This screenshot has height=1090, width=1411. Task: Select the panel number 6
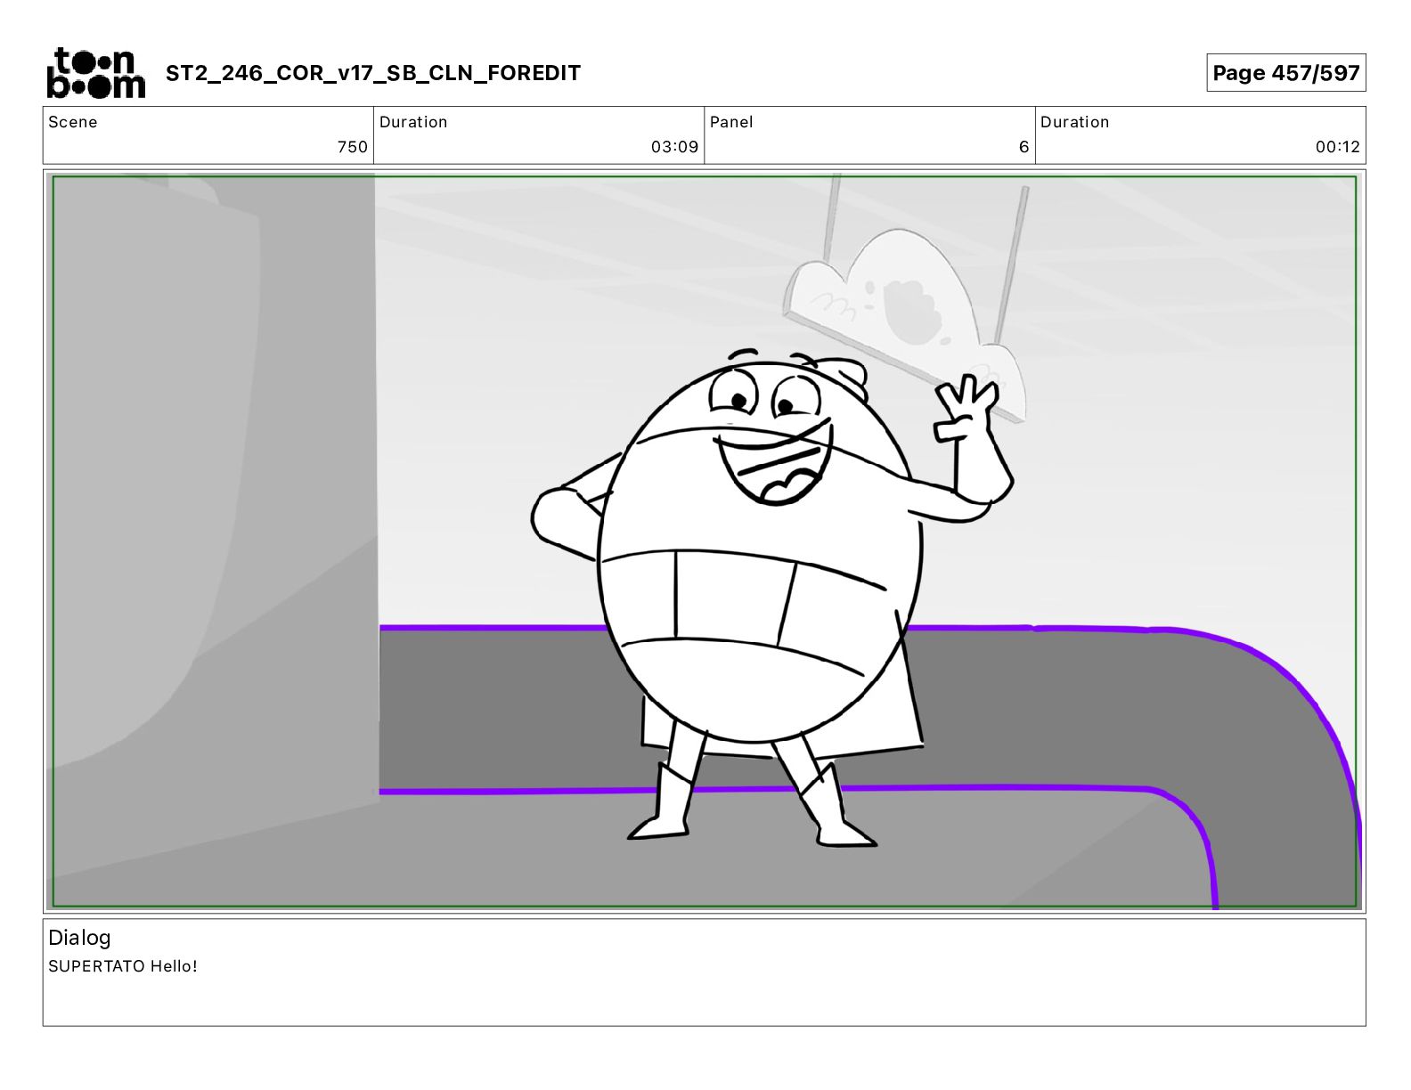(x=1024, y=147)
